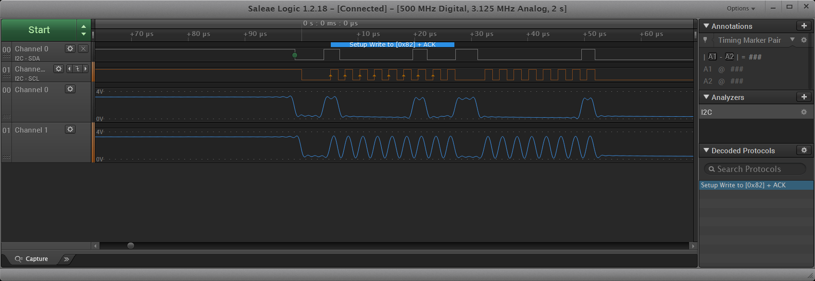Image resolution: width=815 pixels, height=281 pixels.
Task: Add a new annotation with plus button
Action: (804, 26)
